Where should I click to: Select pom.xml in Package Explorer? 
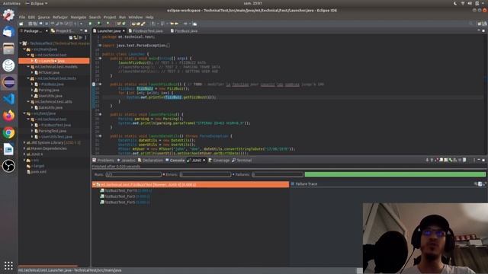tap(39, 172)
